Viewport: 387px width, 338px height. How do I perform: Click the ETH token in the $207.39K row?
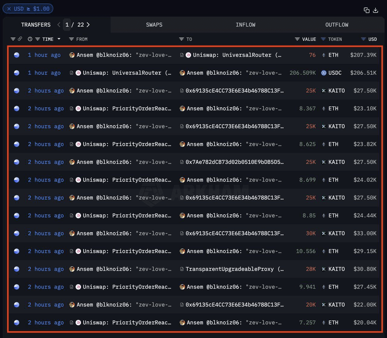(330, 55)
